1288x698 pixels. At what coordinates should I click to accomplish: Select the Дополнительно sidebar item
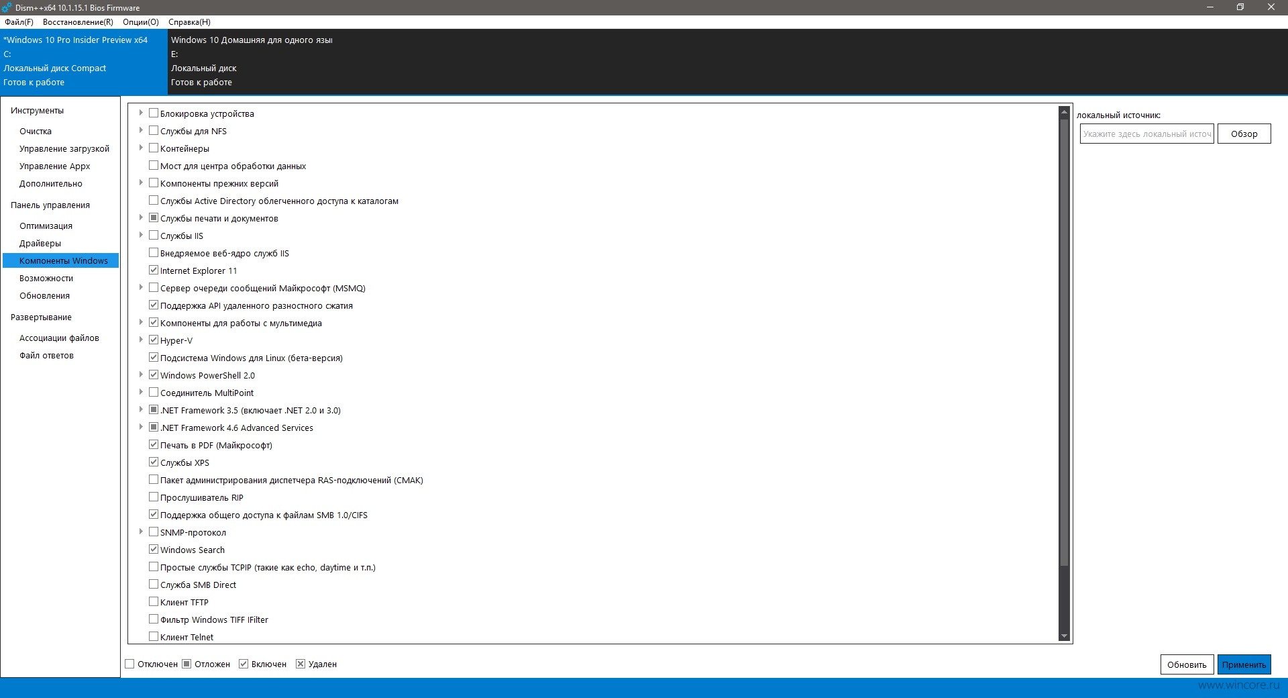pos(51,184)
